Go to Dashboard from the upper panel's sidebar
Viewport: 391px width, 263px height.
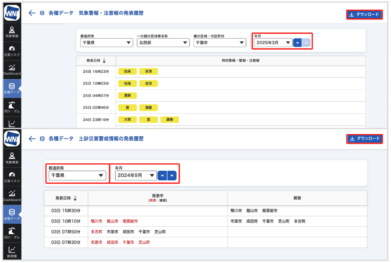pyautogui.click(x=12, y=69)
